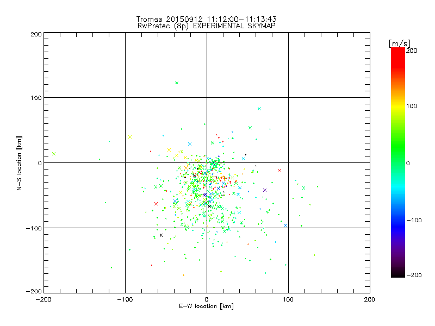
Task: Select the blue X marker near the lower right
Action: click(285, 225)
